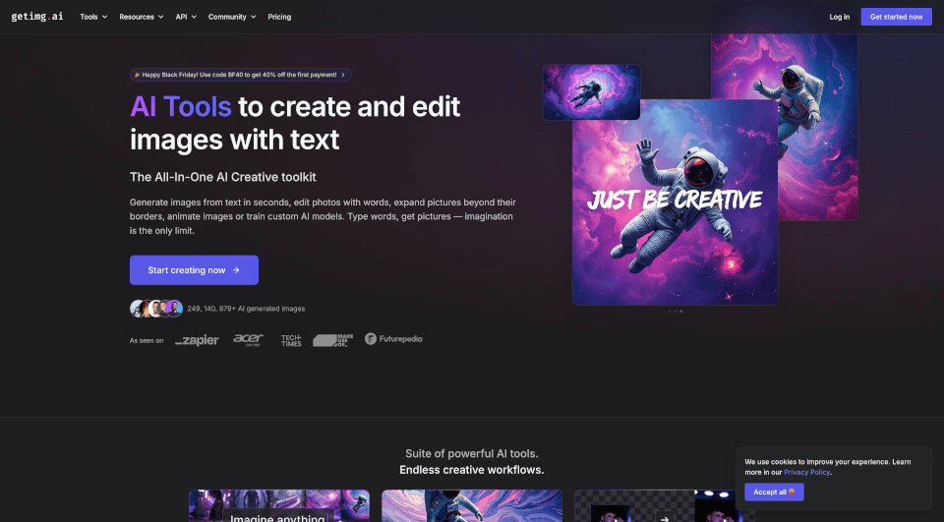This screenshot has width=944, height=522.
Task: Click the user avatars cluster
Action: [156, 308]
